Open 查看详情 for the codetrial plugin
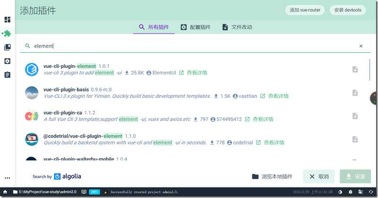Viewport: 378px width, 198px height. 274,142
